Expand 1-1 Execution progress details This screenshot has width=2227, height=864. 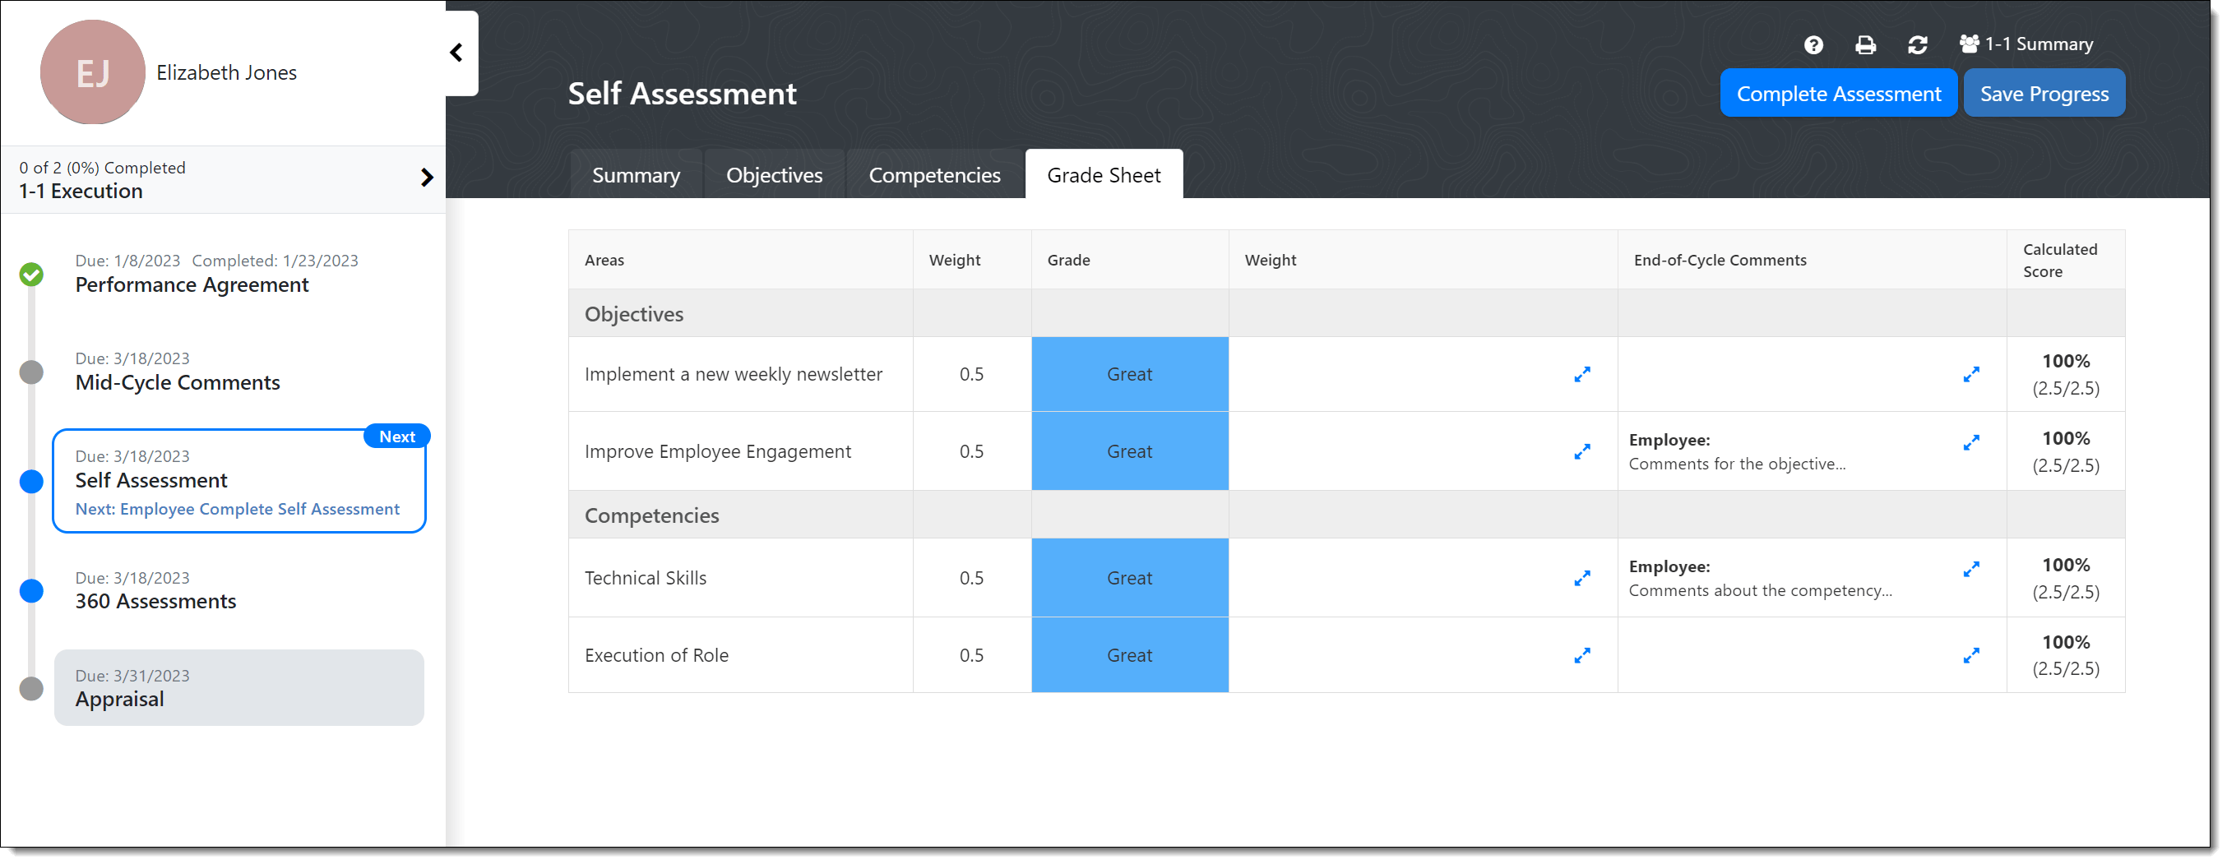coord(426,178)
